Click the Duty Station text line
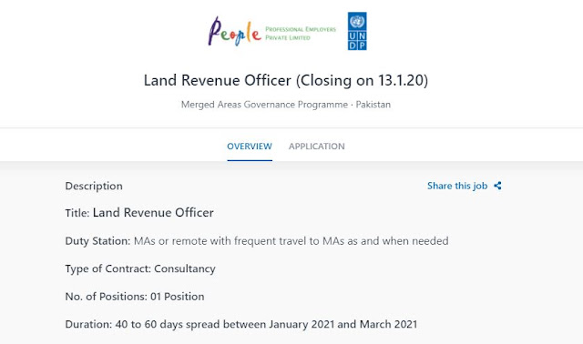 tap(257, 241)
